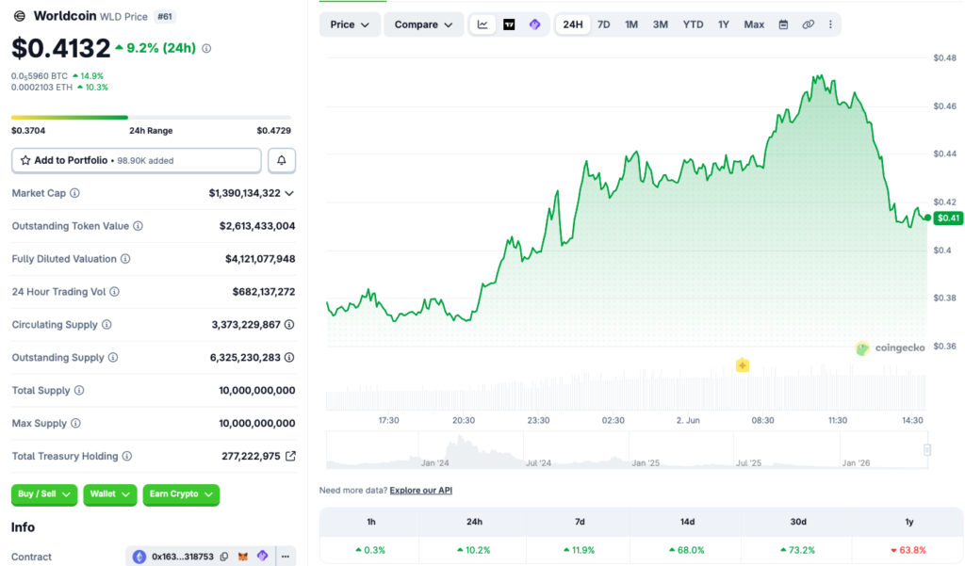Add contract to MetaMask fox icon
965x566 pixels.
[x=243, y=557]
